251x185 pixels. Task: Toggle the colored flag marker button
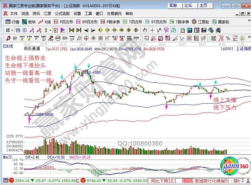(x=63, y=30)
